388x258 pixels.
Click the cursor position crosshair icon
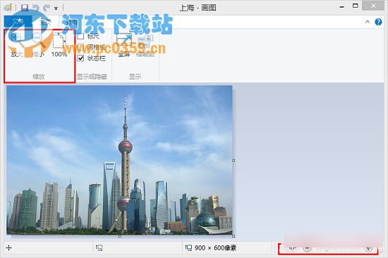pyautogui.click(x=8, y=248)
